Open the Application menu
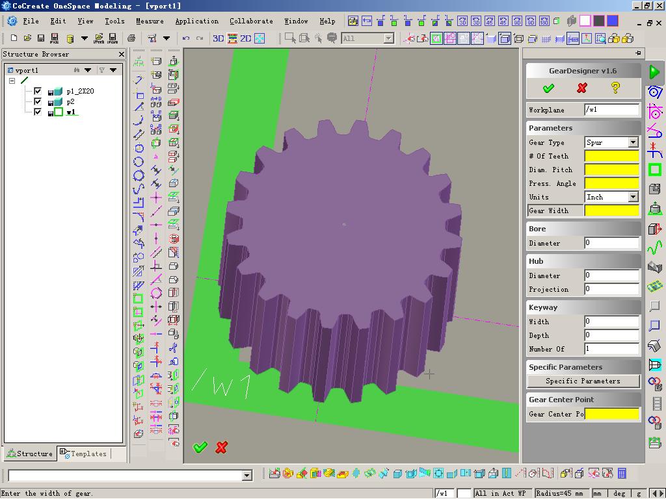Image resolution: width=666 pixels, height=499 pixels. tap(196, 21)
